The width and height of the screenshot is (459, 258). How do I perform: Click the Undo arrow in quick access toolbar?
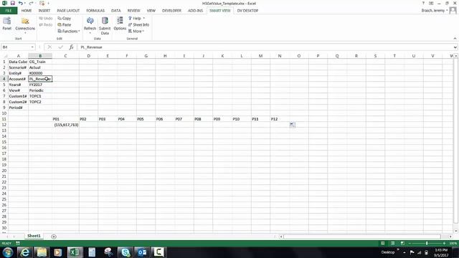pyautogui.click(x=21, y=3)
